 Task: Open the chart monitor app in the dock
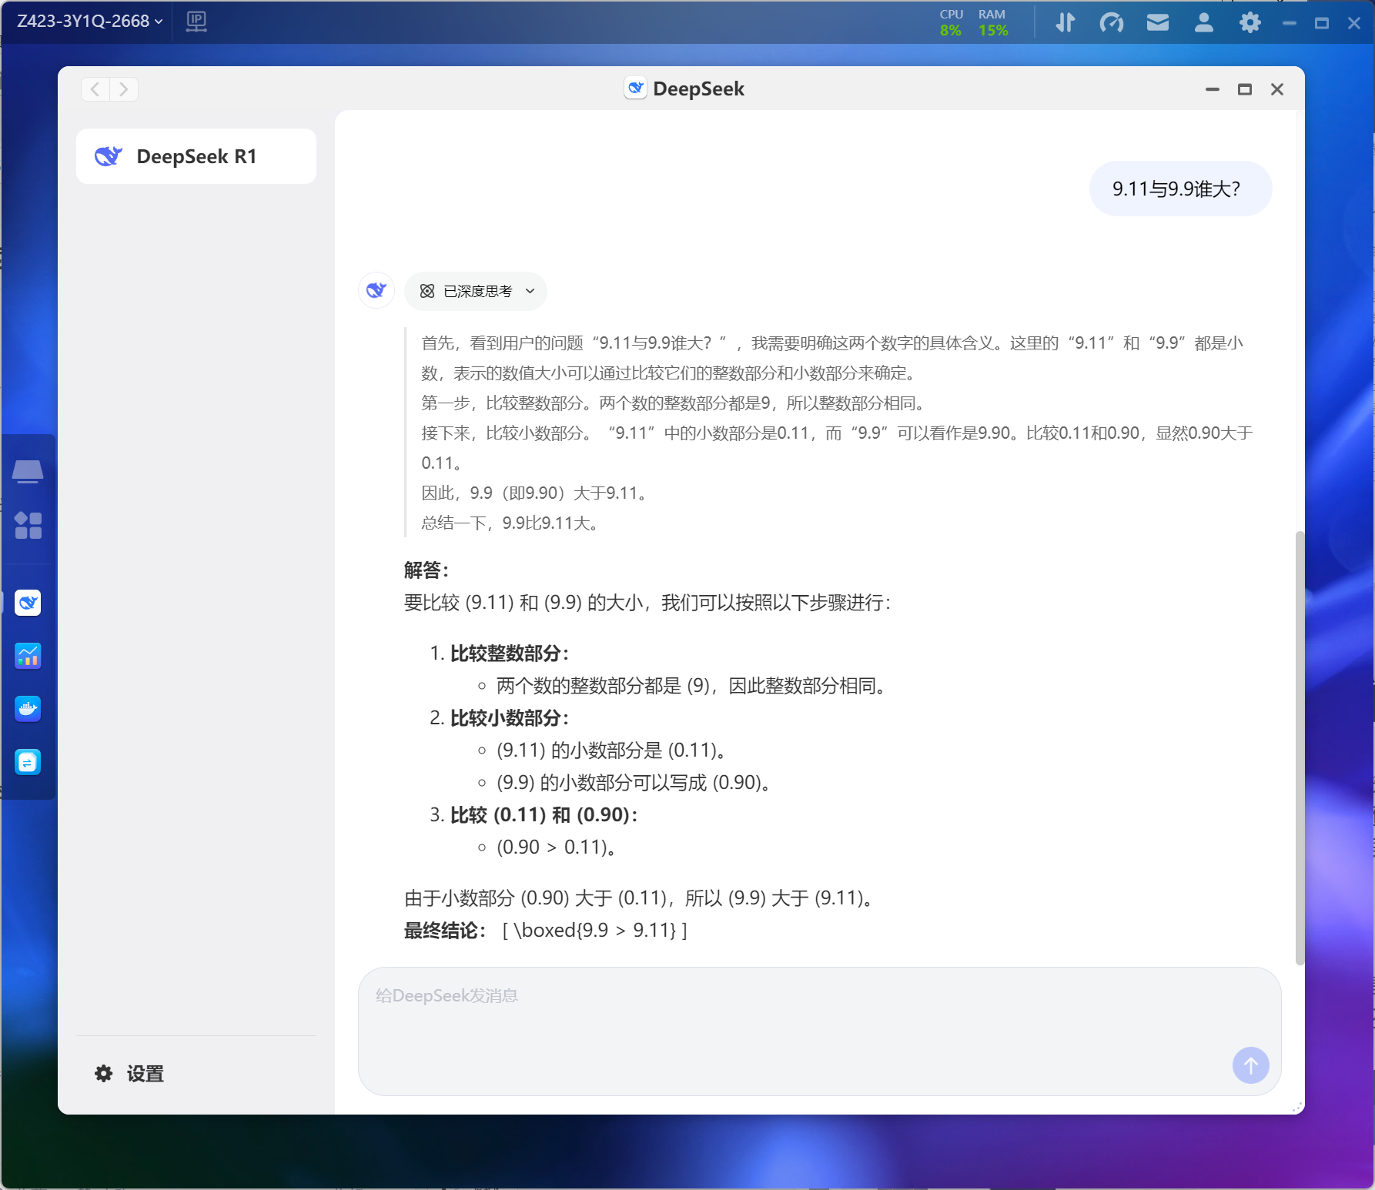click(x=28, y=656)
